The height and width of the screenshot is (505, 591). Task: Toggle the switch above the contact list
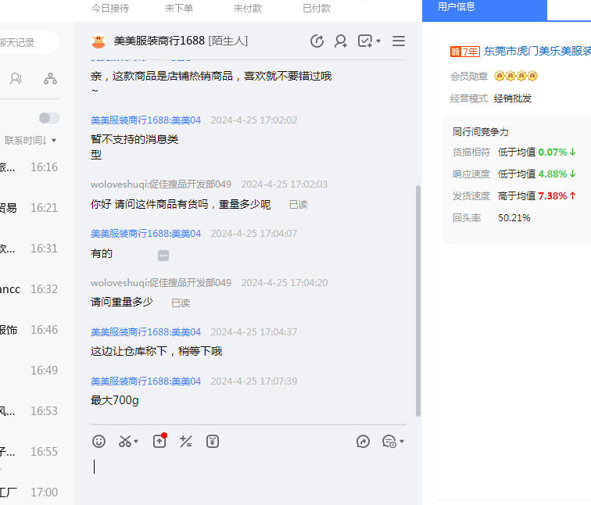(49, 118)
